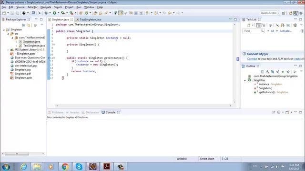Open Skype from the taskbar
The image size is (305, 171).
click(79, 167)
